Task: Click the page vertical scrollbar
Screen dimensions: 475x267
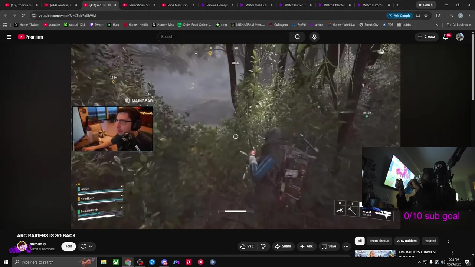Action: pyautogui.click(x=473, y=67)
